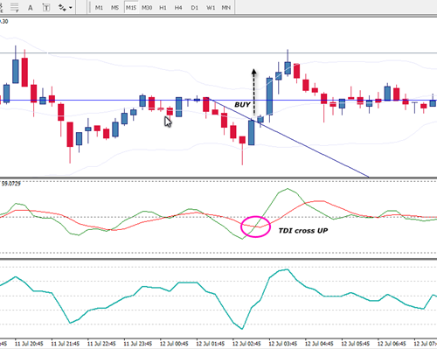
Task: Select the Text tool marked A
Action: click(31, 8)
